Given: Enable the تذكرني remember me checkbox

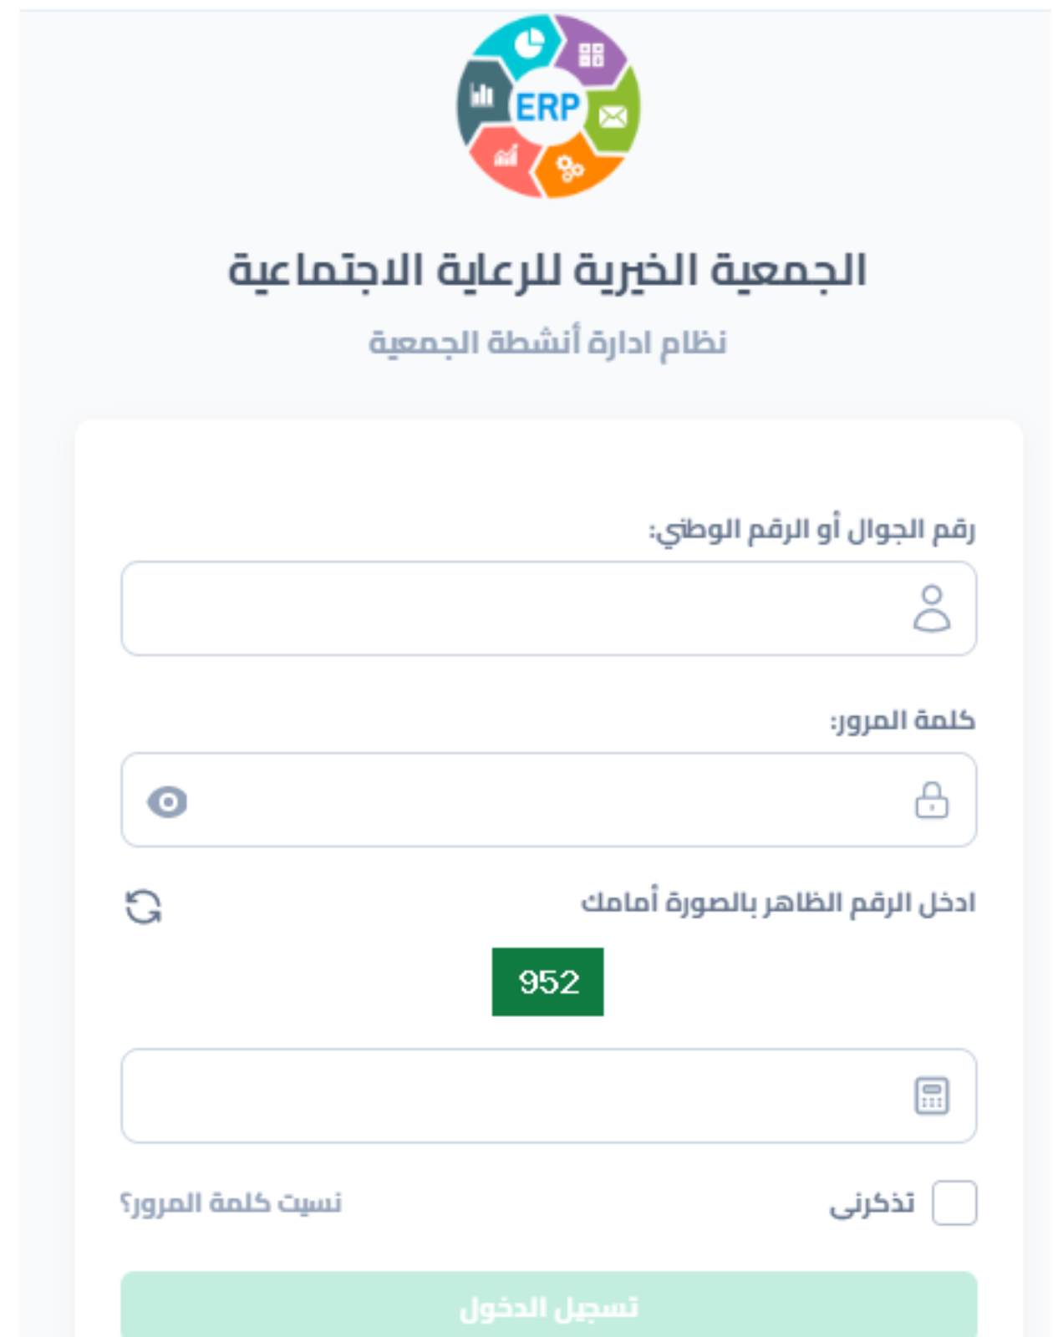Looking at the screenshot, I should point(954,1202).
